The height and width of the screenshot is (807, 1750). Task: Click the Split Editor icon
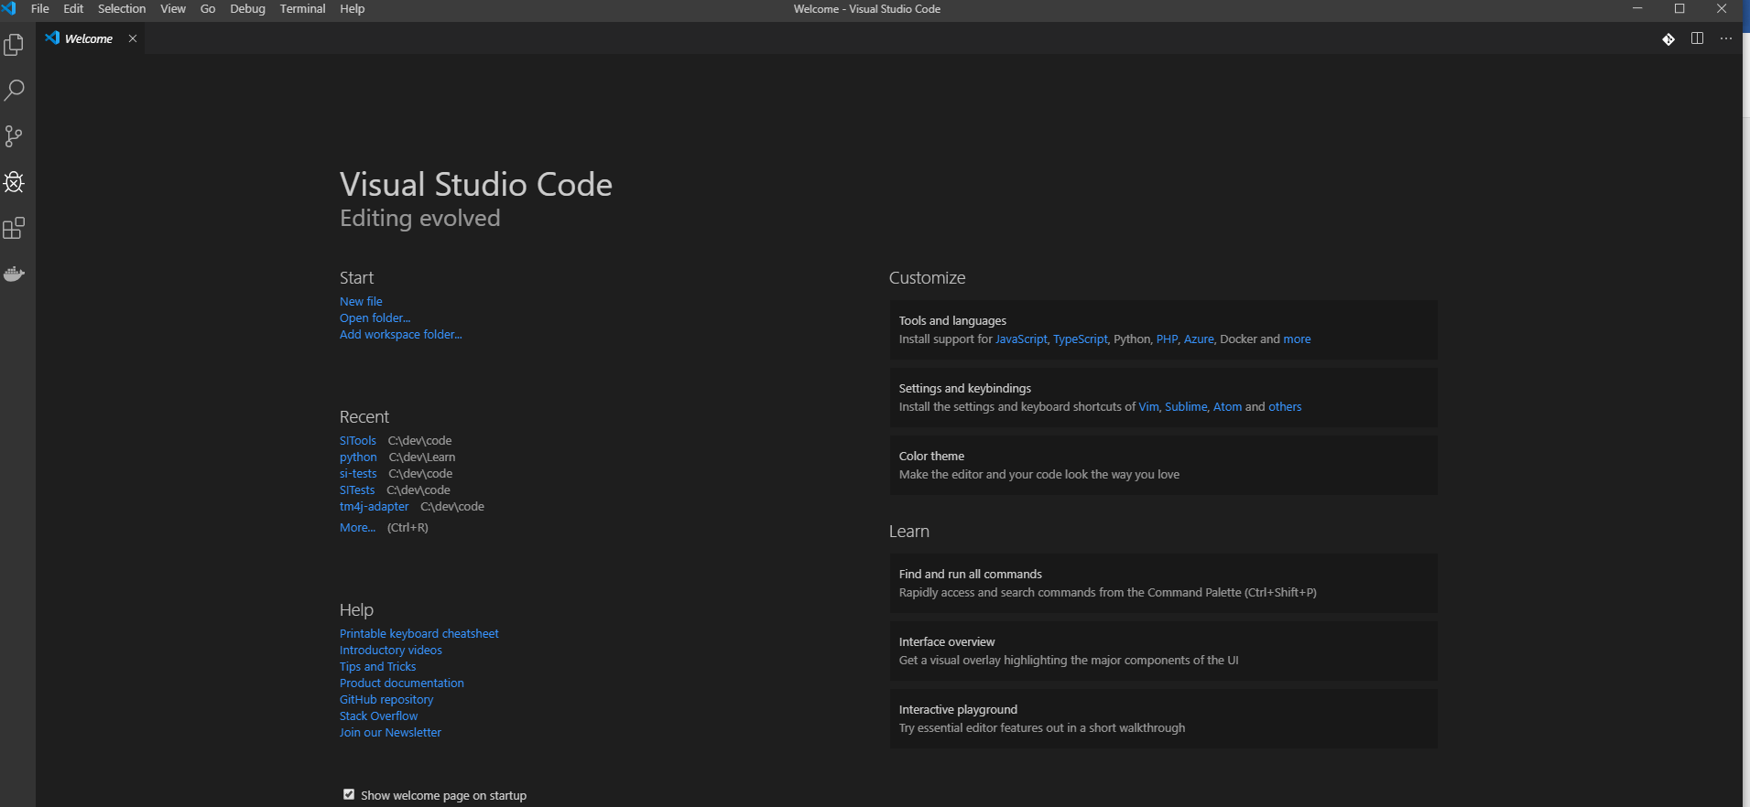click(x=1697, y=38)
